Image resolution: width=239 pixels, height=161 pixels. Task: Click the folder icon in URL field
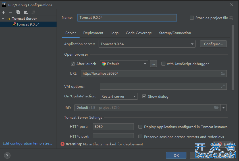click(x=223, y=74)
